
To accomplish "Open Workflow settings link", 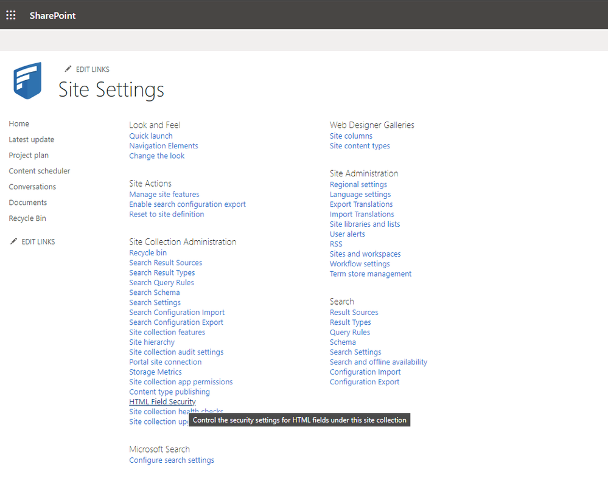I will coord(360,264).
